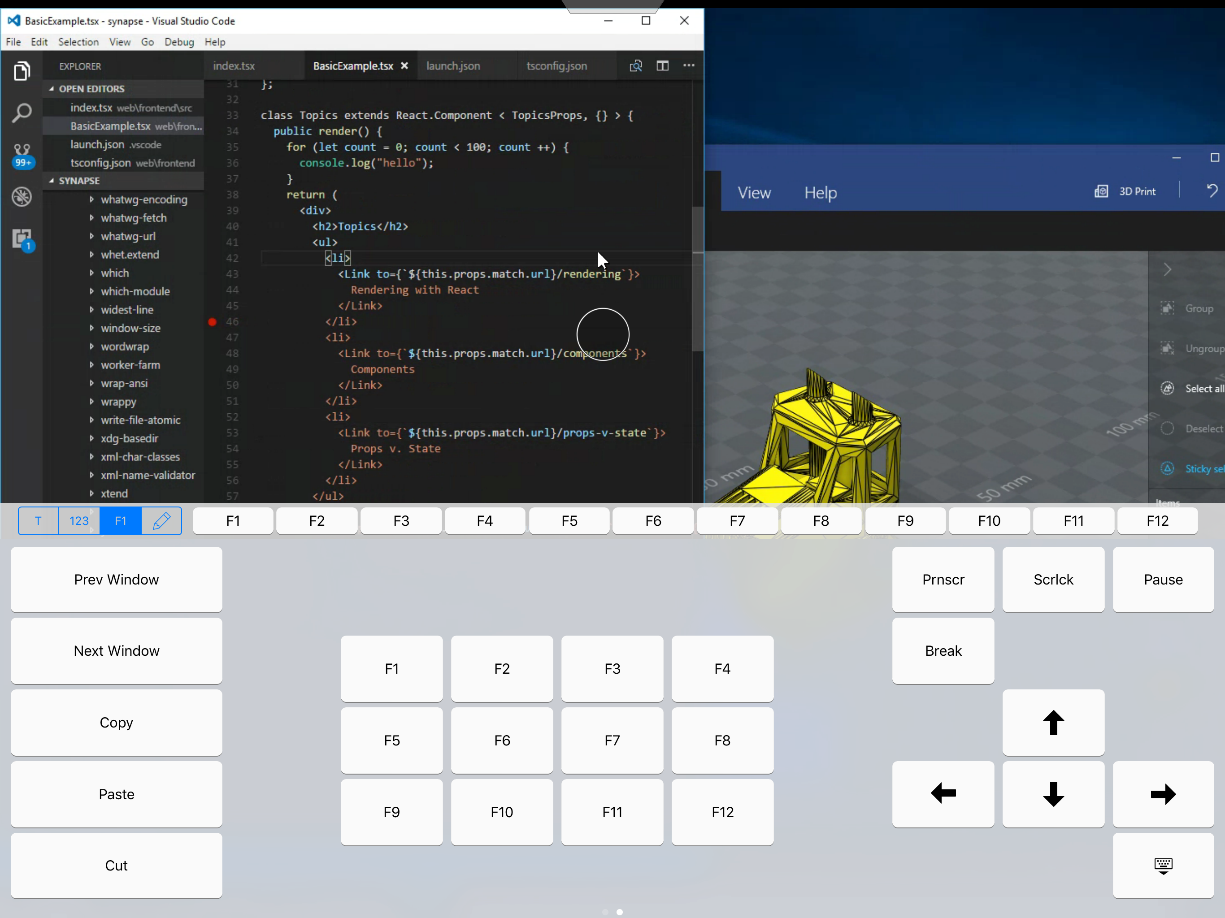Toggle breakpoint on line 46
Image resolution: width=1225 pixels, height=918 pixels.
pyautogui.click(x=212, y=322)
